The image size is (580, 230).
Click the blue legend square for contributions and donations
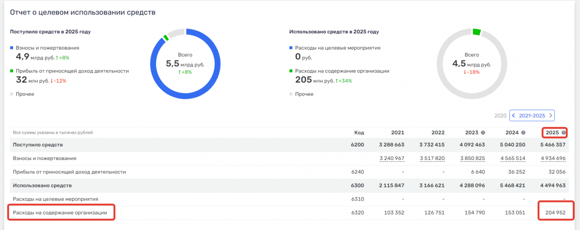click(x=12, y=48)
